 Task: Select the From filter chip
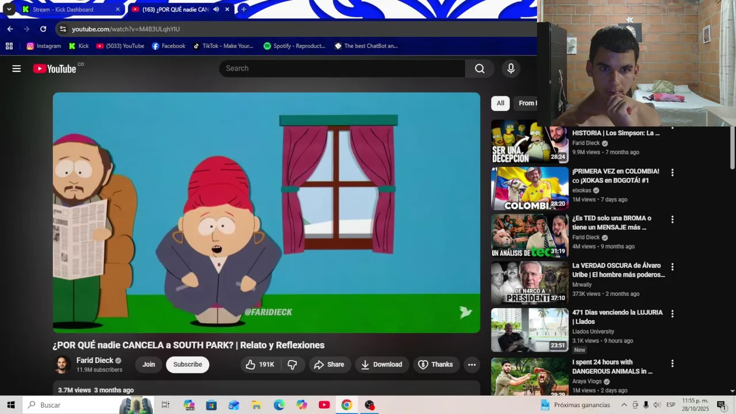526,103
